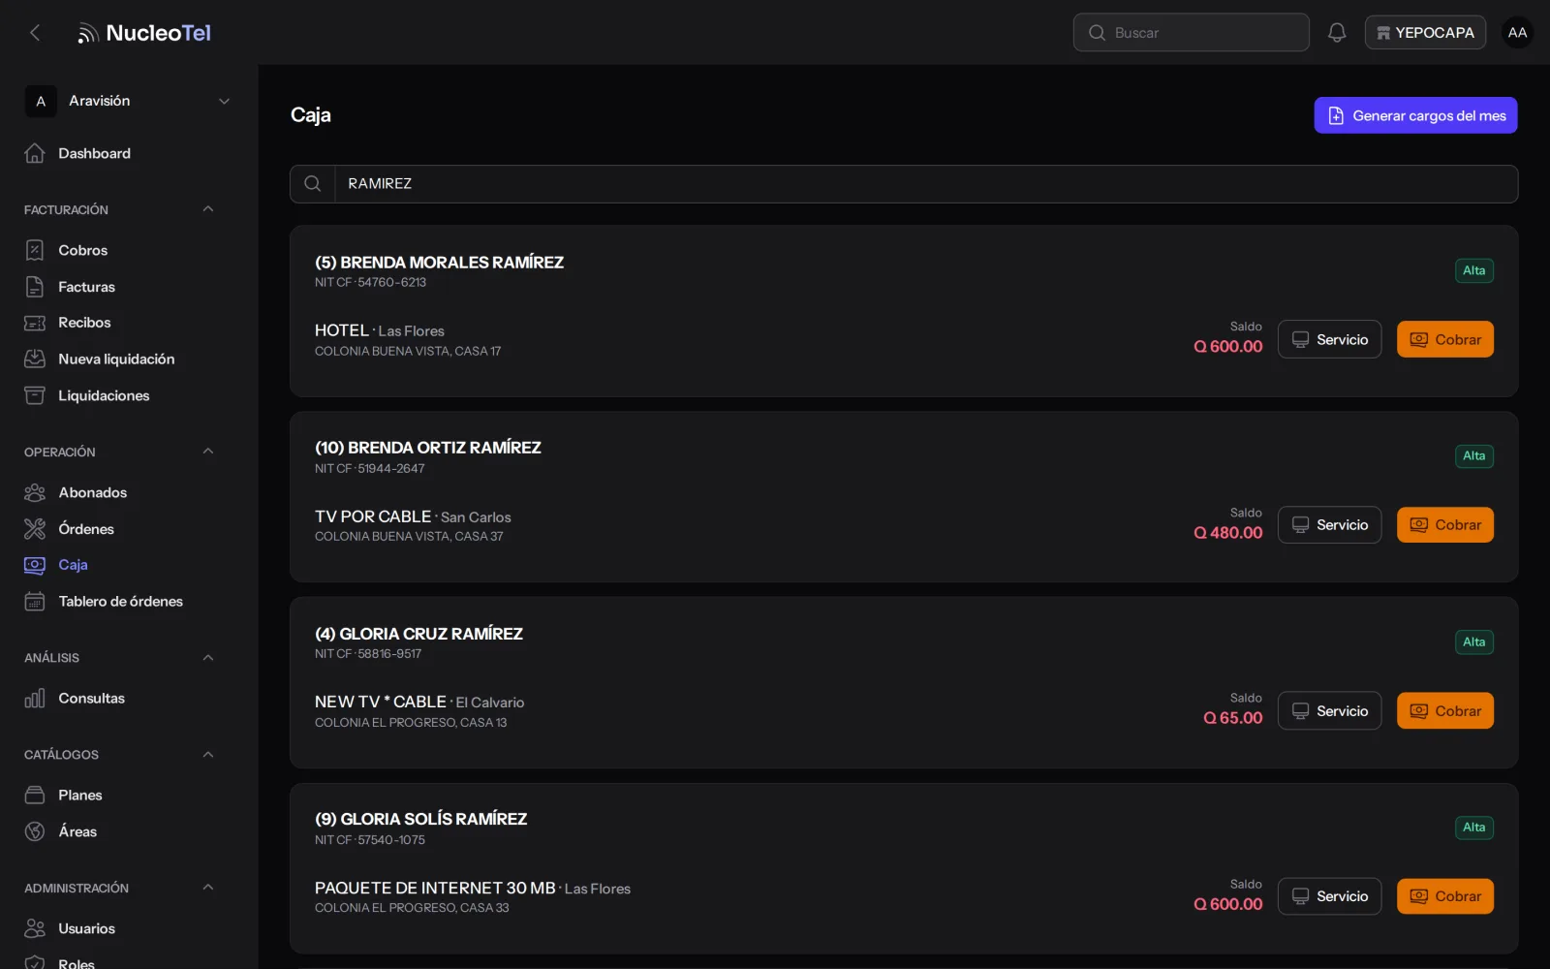This screenshot has width=1550, height=969.
Task: Collapse the ANÁLISIS section
Action: (x=208, y=658)
